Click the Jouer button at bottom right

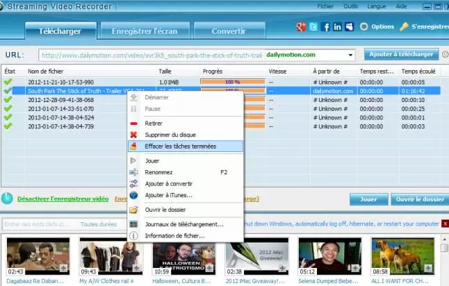368,199
